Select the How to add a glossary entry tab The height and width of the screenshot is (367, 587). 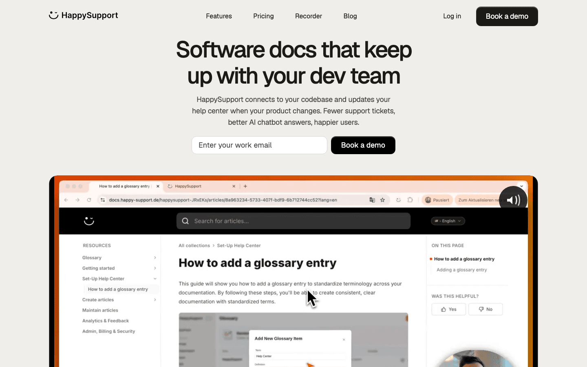(125, 186)
